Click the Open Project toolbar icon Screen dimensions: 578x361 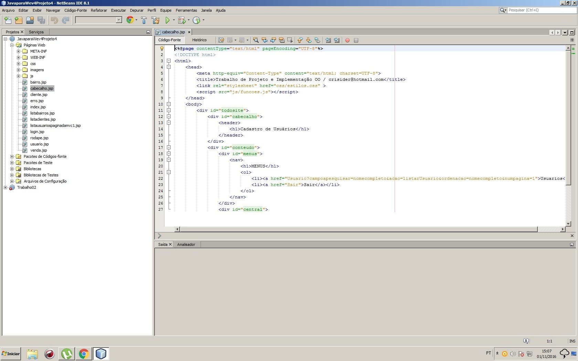(30, 20)
